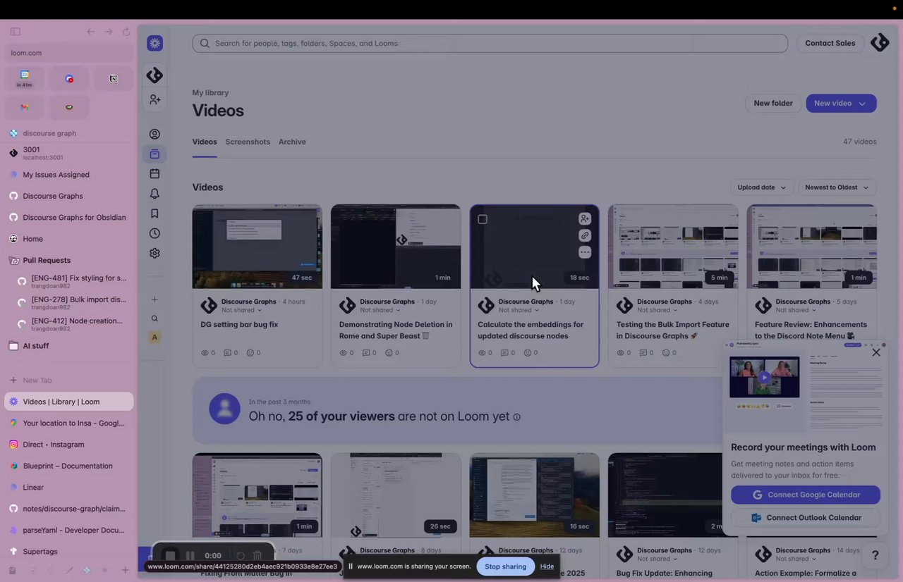Open the pinned Notion tab
This screenshot has width=903, height=582.
tap(114, 78)
